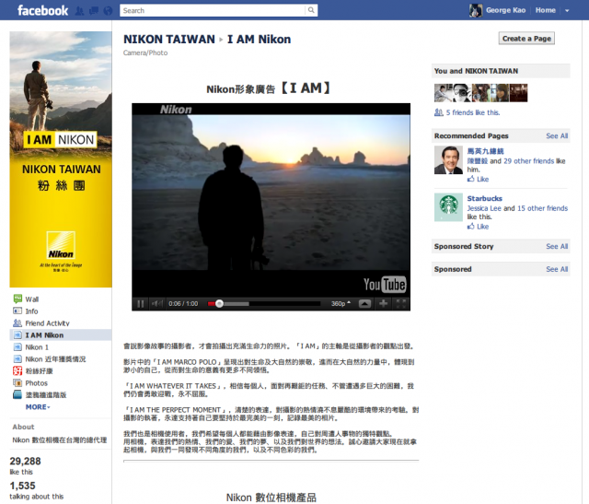Image resolution: width=589 pixels, height=504 pixels.
Task: Click the video pop-up arrow icon
Action: [364, 303]
